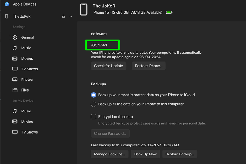Enable the Encrypt local backup checkbox

(x=93, y=117)
